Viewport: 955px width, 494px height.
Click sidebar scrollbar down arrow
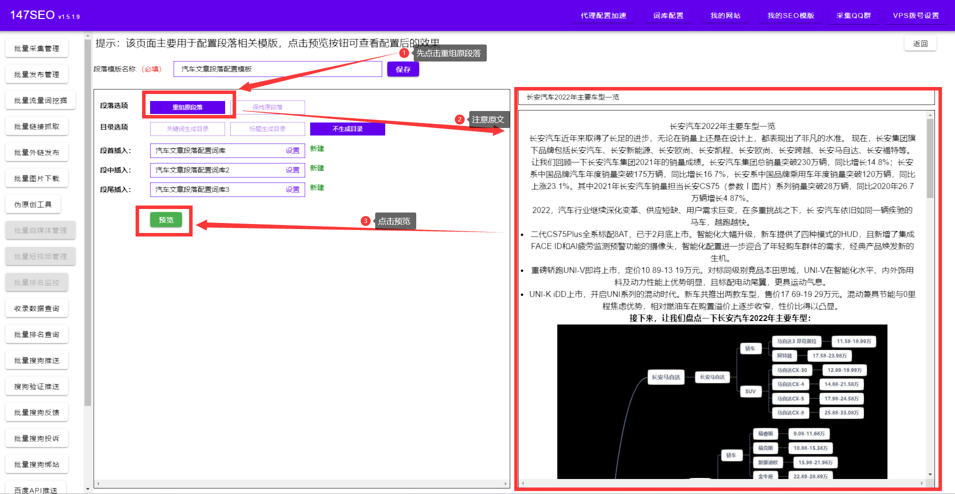click(88, 489)
